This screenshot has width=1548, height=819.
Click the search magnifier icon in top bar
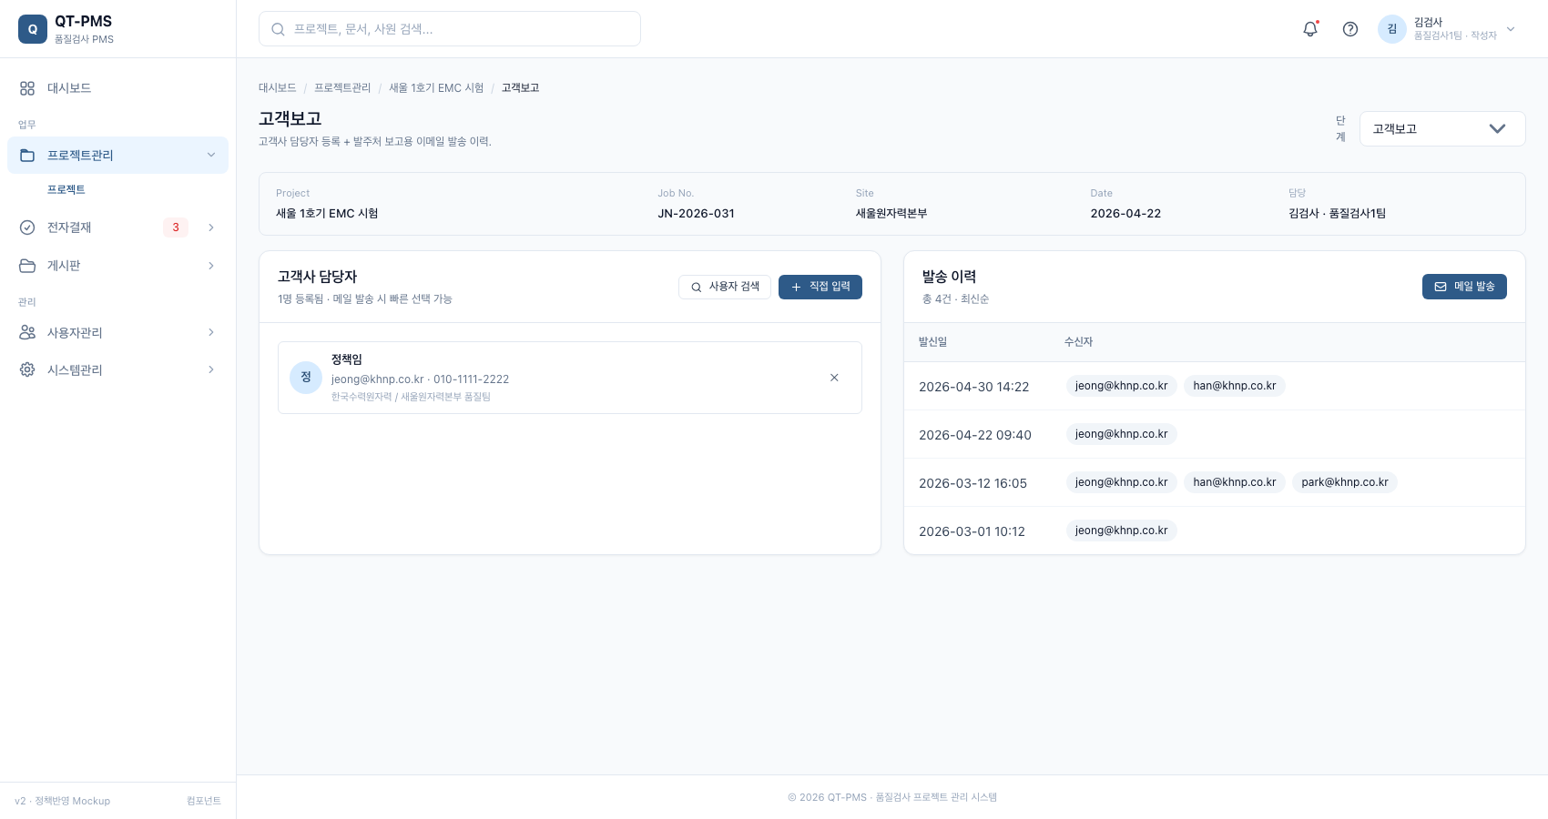tap(279, 29)
